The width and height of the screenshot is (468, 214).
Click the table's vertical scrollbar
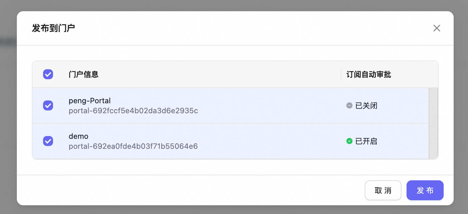433,123
